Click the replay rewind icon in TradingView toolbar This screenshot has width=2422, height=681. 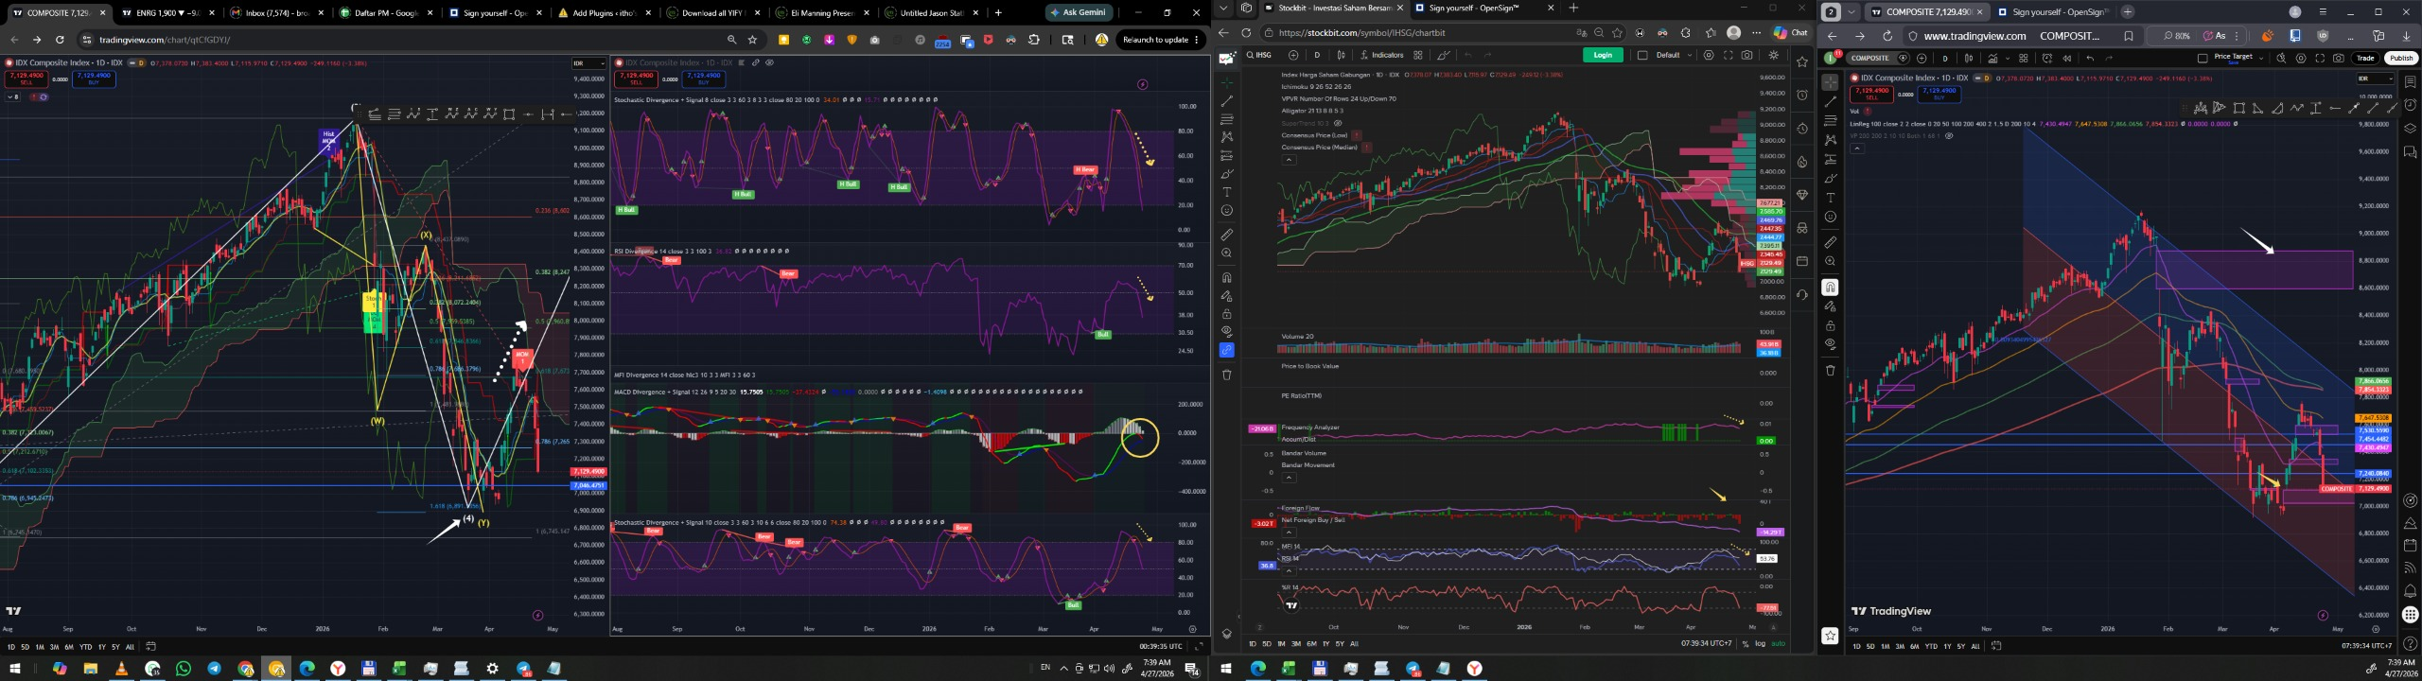[x=2066, y=58]
